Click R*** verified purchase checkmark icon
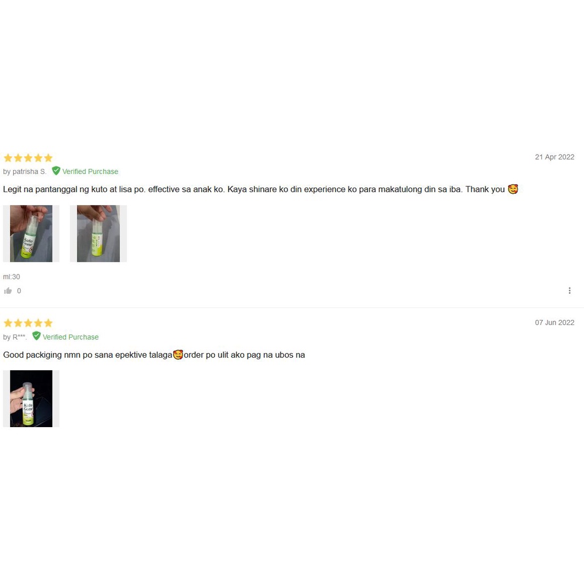Viewport: 584px width, 584px height. tap(36, 336)
